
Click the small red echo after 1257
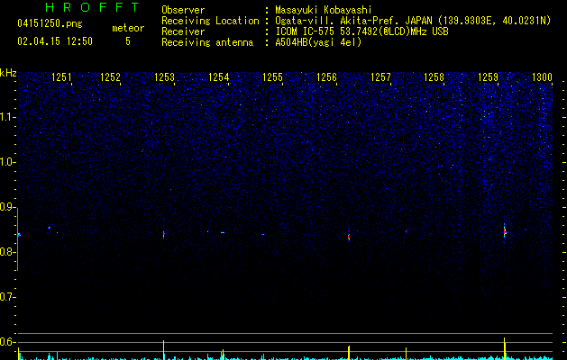pos(406,231)
